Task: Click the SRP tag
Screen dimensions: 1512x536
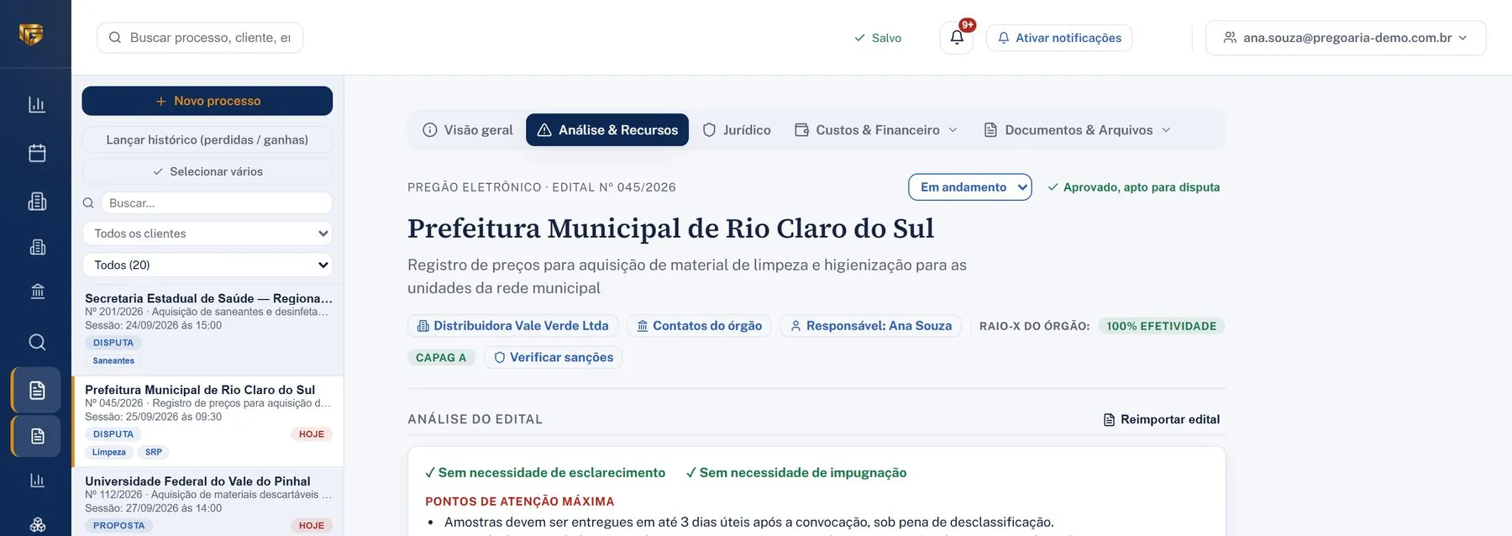Action: 154,453
